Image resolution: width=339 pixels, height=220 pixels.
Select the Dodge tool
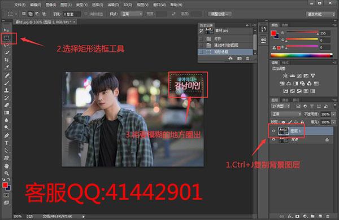[7, 127]
